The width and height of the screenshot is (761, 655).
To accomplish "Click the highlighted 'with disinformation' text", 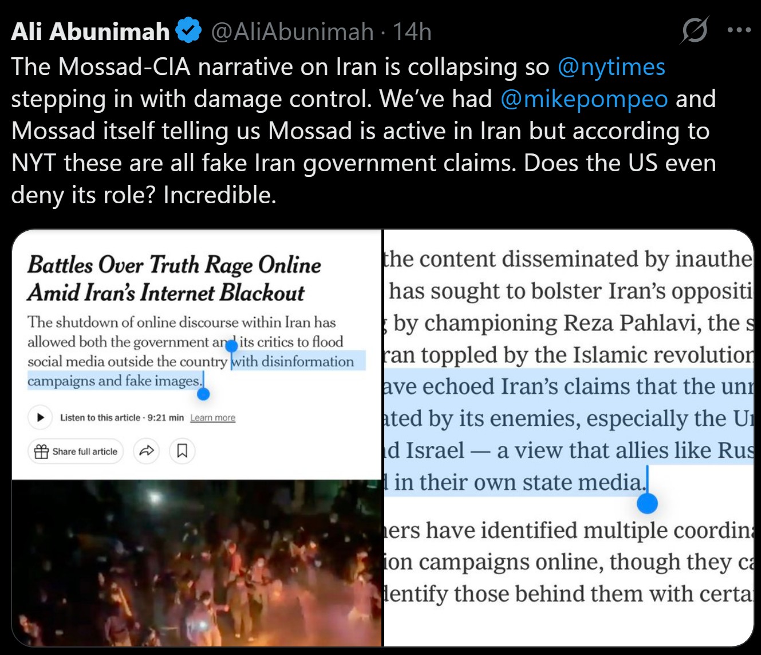I will click(293, 361).
